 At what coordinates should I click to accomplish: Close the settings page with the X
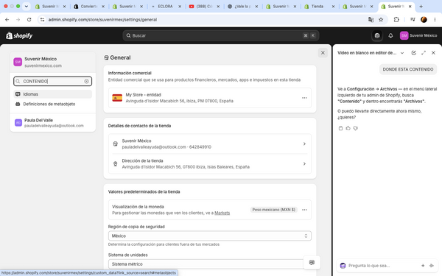323,53
